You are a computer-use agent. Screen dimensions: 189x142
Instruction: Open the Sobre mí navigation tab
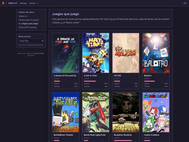click(x=13, y=3)
